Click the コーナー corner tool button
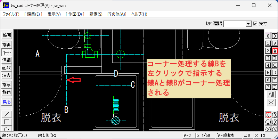 (x=7, y=52)
